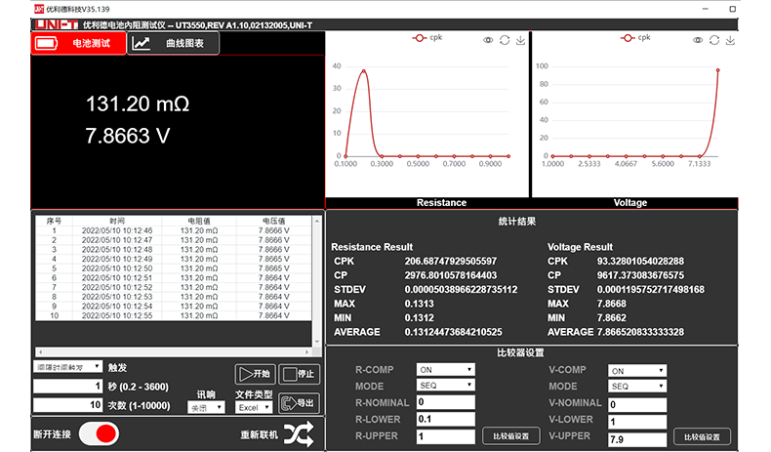Click the 7.8666 V cell in row 3
Image resolution: width=771 pixels, height=452 pixels.
[273, 249]
